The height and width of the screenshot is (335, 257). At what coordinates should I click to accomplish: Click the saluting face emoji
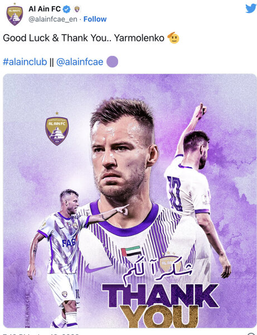click(173, 38)
